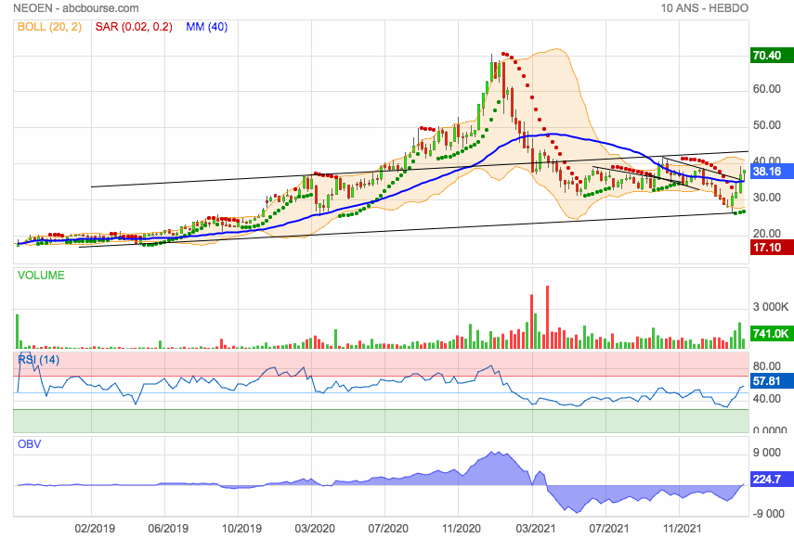Click the 11/2020 date axis label
Image resolution: width=794 pixels, height=538 pixels.
[462, 529]
